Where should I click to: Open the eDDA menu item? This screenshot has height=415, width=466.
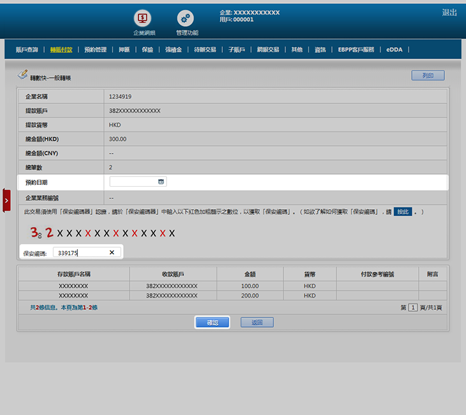click(x=395, y=49)
